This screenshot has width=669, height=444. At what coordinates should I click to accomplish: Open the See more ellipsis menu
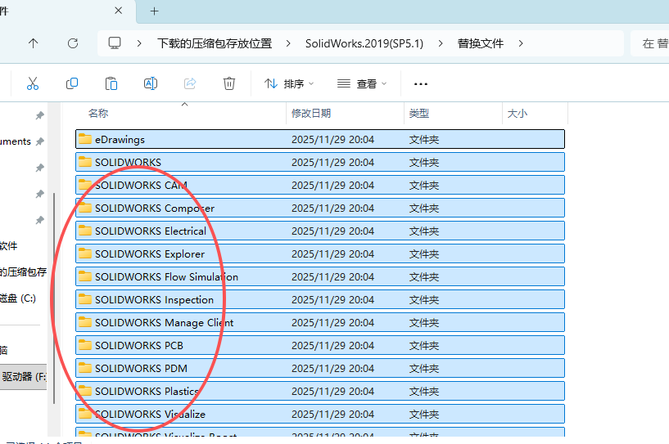pyautogui.click(x=421, y=84)
